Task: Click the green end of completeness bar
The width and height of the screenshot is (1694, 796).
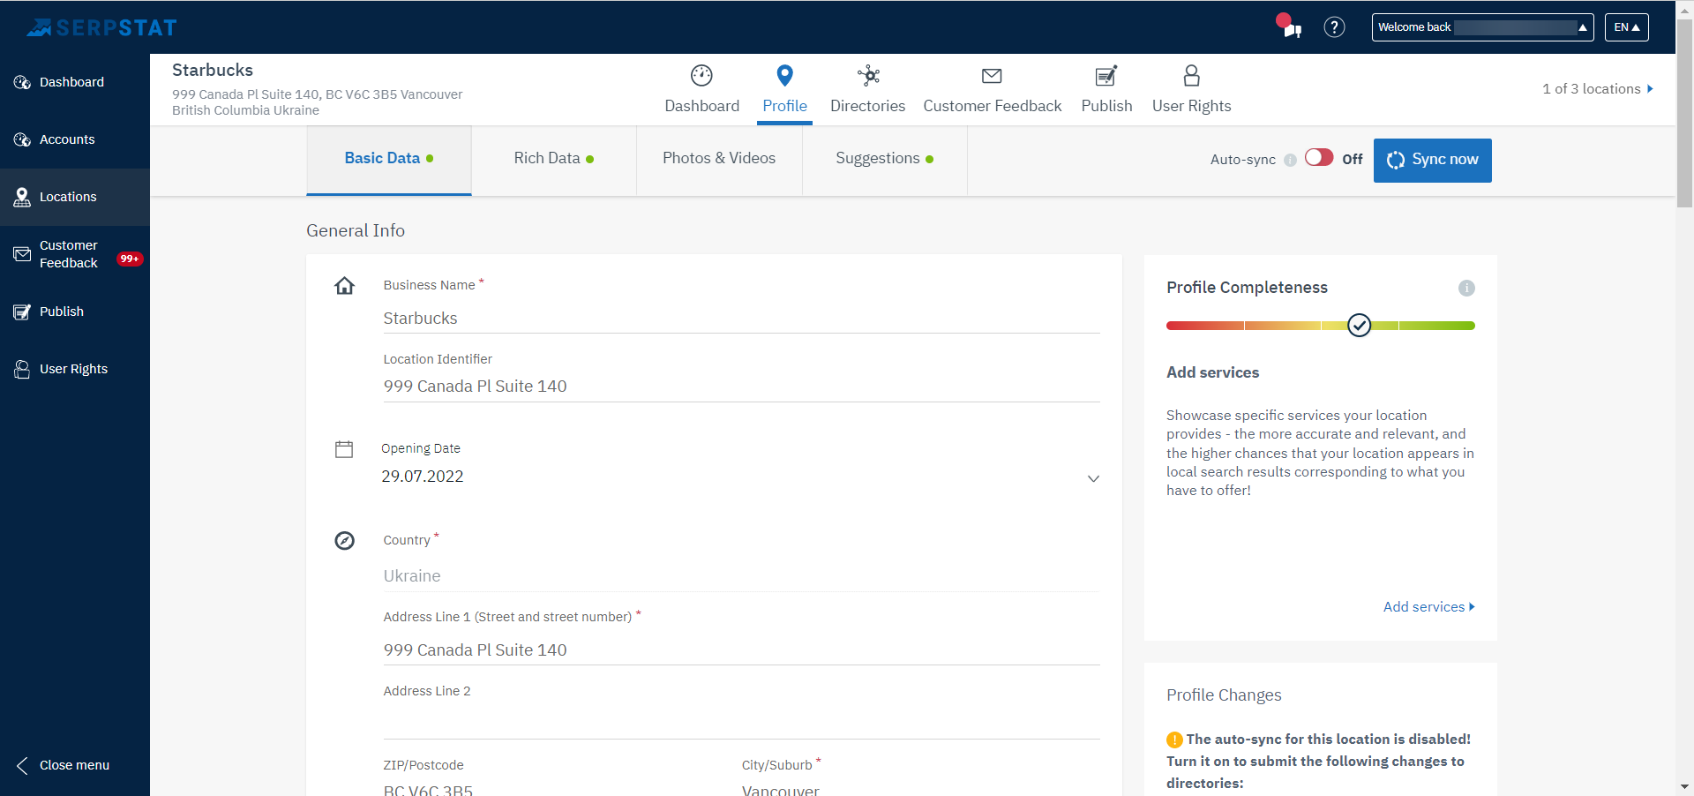Action: [1436, 326]
